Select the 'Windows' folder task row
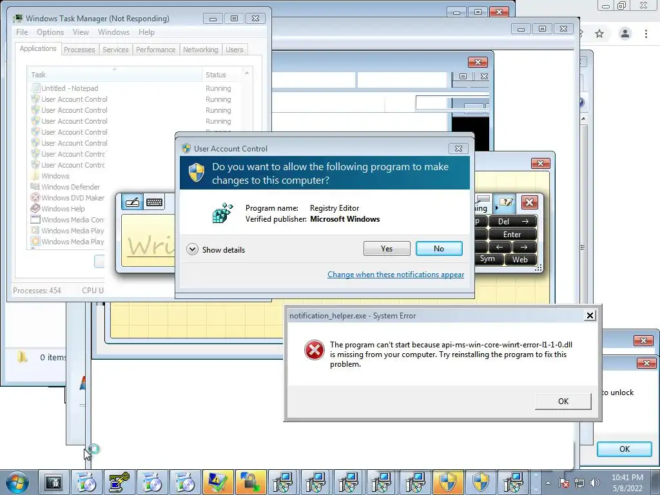 point(67,176)
